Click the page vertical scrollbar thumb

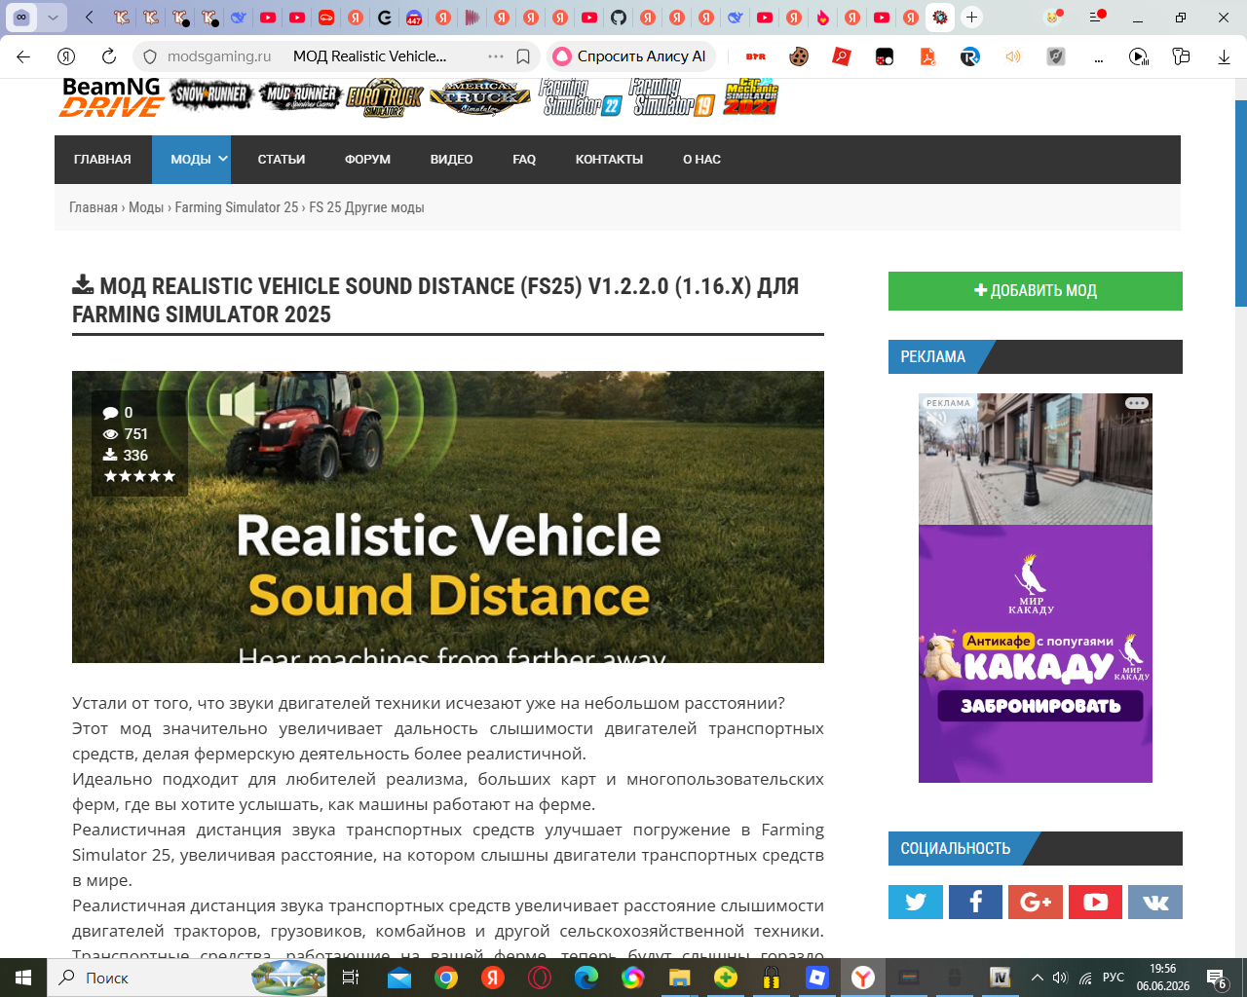click(x=1240, y=203)
